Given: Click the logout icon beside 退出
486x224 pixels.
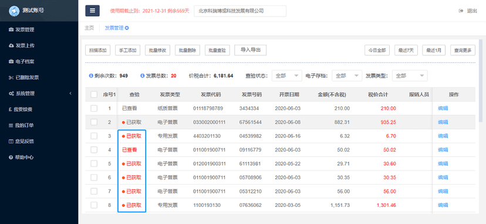Looking at the screenshot, I should coord(461,11).
